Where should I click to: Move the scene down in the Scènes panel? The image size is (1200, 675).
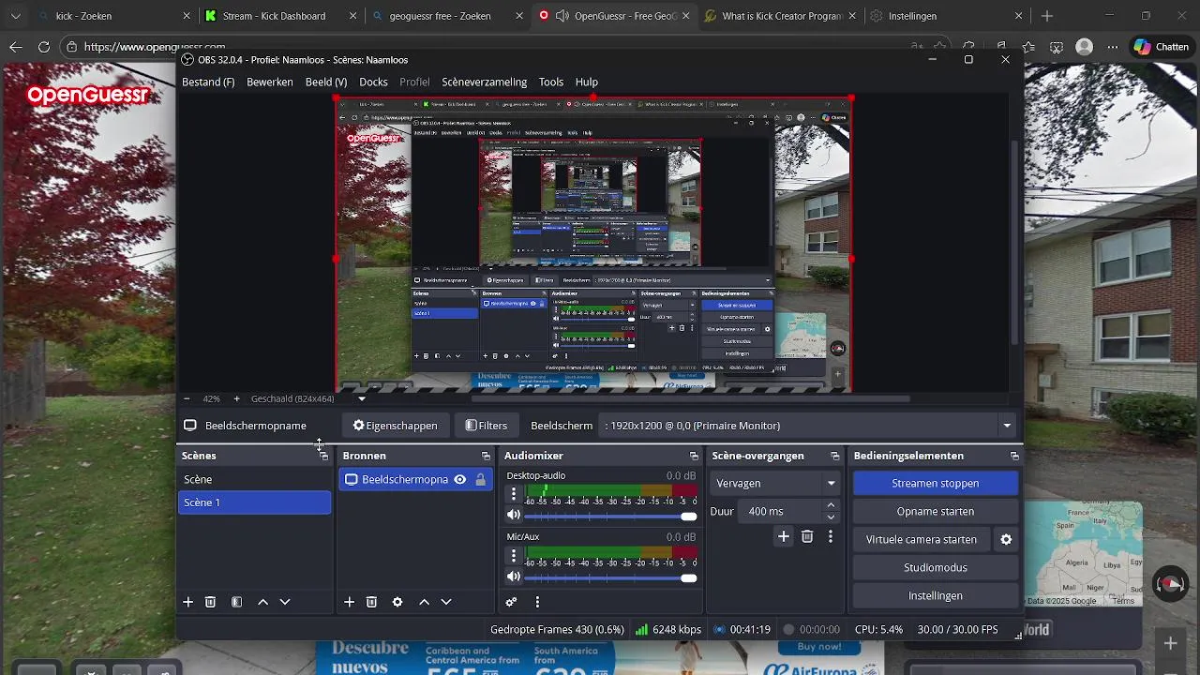click(285, 602)
